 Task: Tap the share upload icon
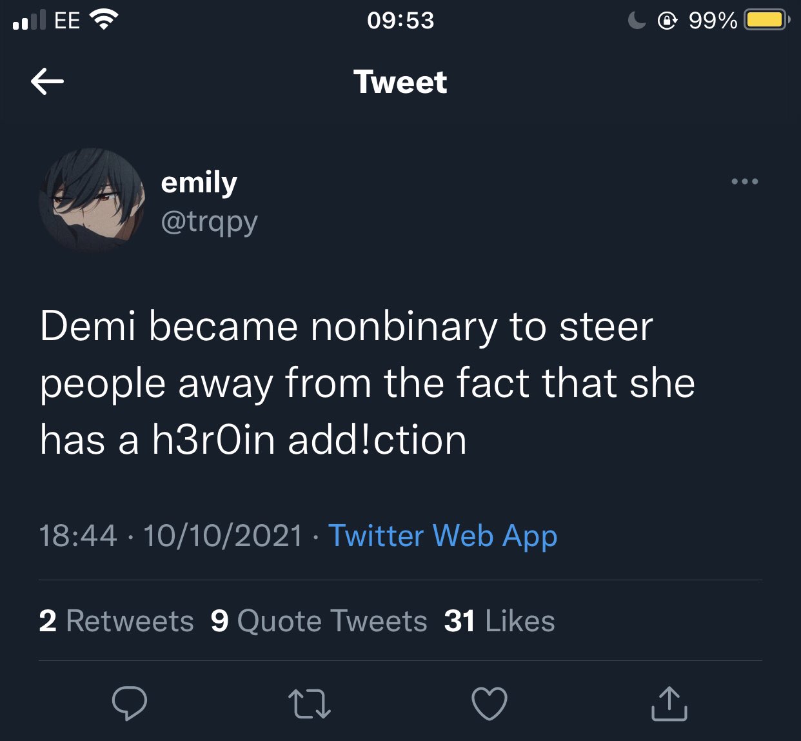(x=669, y=704)
